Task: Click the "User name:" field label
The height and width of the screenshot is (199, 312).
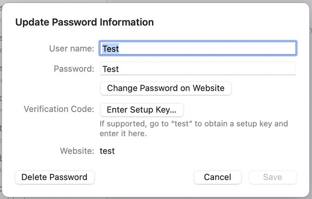Action: pos(71,48)
